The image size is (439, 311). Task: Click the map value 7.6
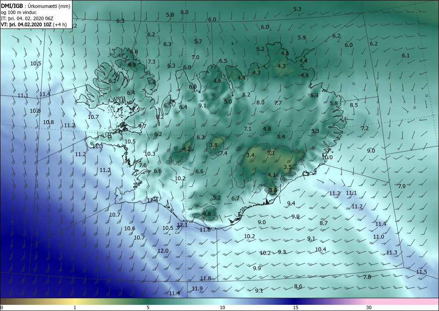143,165
